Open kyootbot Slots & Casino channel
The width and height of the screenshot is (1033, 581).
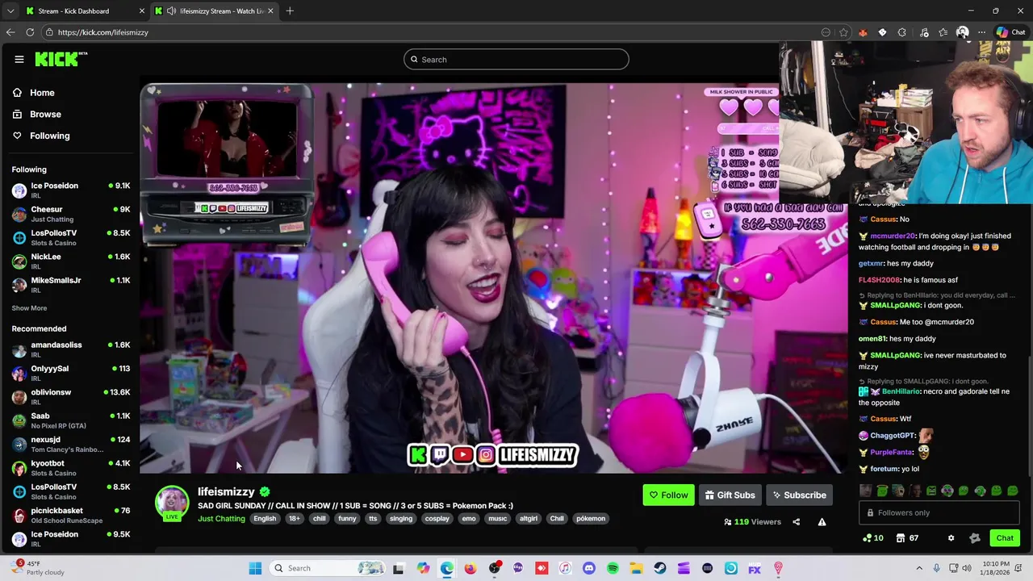click(71, 468)
